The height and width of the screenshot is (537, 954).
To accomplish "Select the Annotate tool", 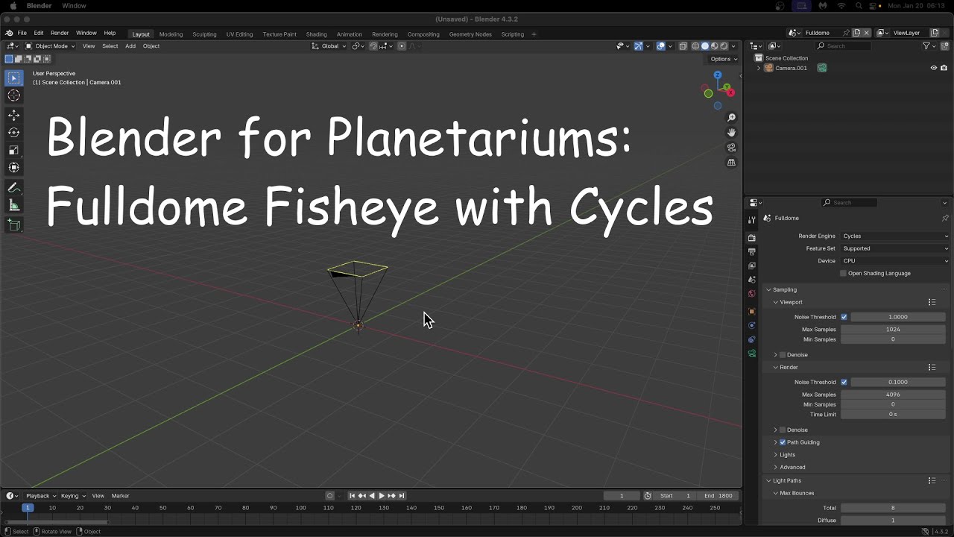I will (13, 187).
